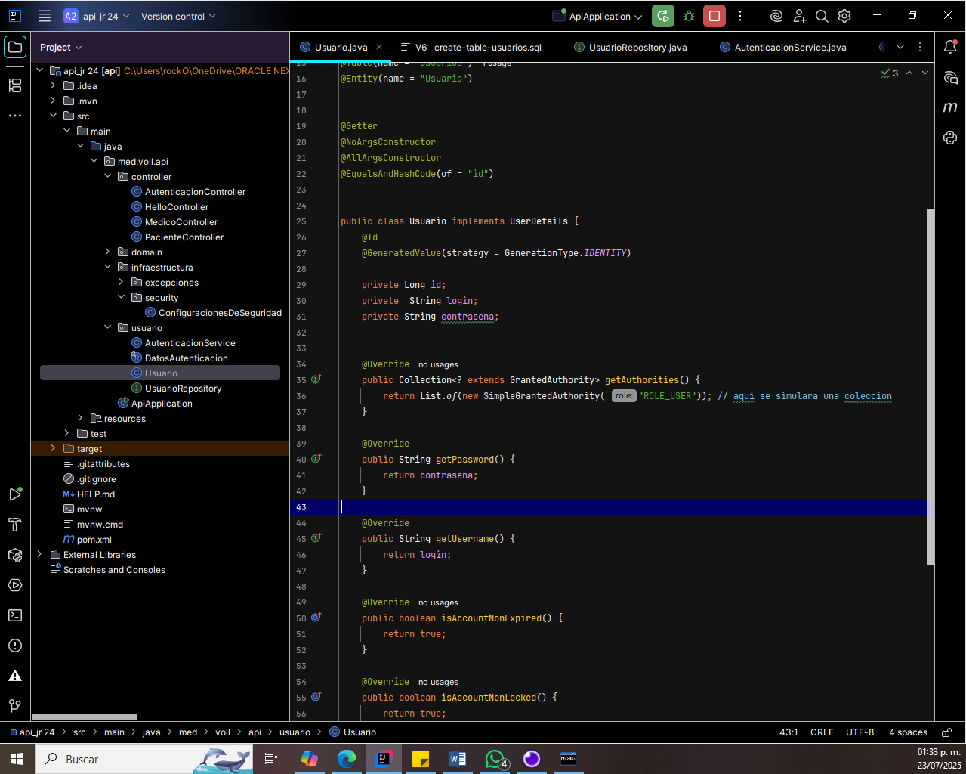
Task: Expand External Libraries node
Action: [40, 554]
